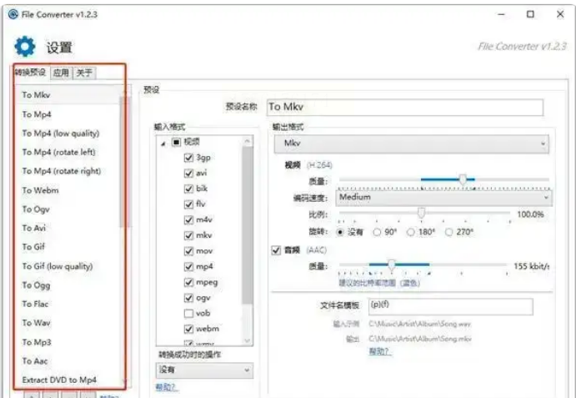Uncheck the avi input format
The image size is (576, 398).
click(x=188, y=173)
